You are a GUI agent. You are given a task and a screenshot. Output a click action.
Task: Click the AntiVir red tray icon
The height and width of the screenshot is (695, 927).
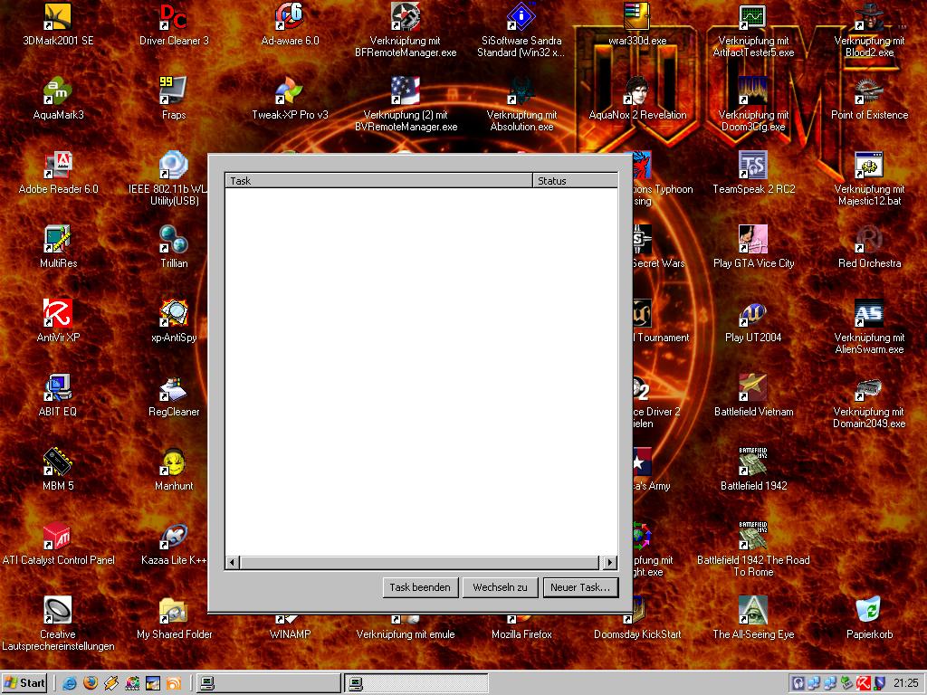(864, 684)
